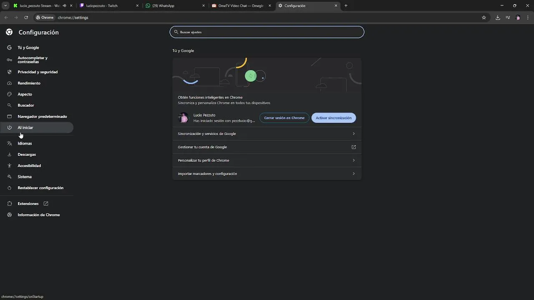Click the profile avatar in Chrome toolbar
The height and width of the screenshot is (300, 534).
tap(518, 17)
